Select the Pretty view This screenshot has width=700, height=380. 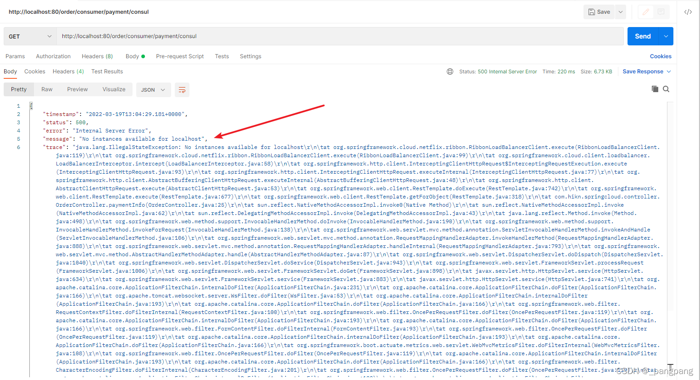click(x=19, y=89)
